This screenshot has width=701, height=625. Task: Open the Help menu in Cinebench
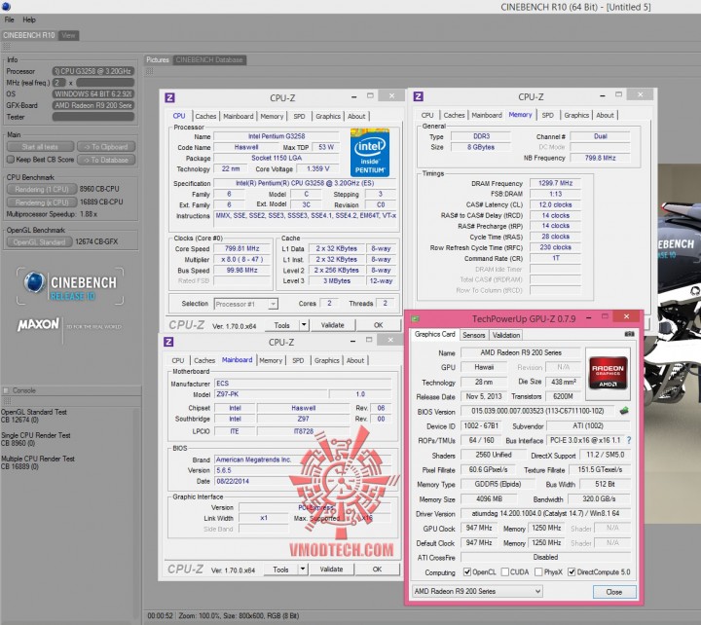tap(29, 19)
